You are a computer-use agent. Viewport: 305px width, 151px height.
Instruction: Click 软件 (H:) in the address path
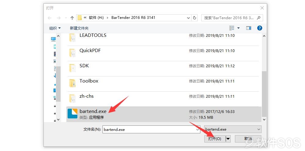click(96, 18)
